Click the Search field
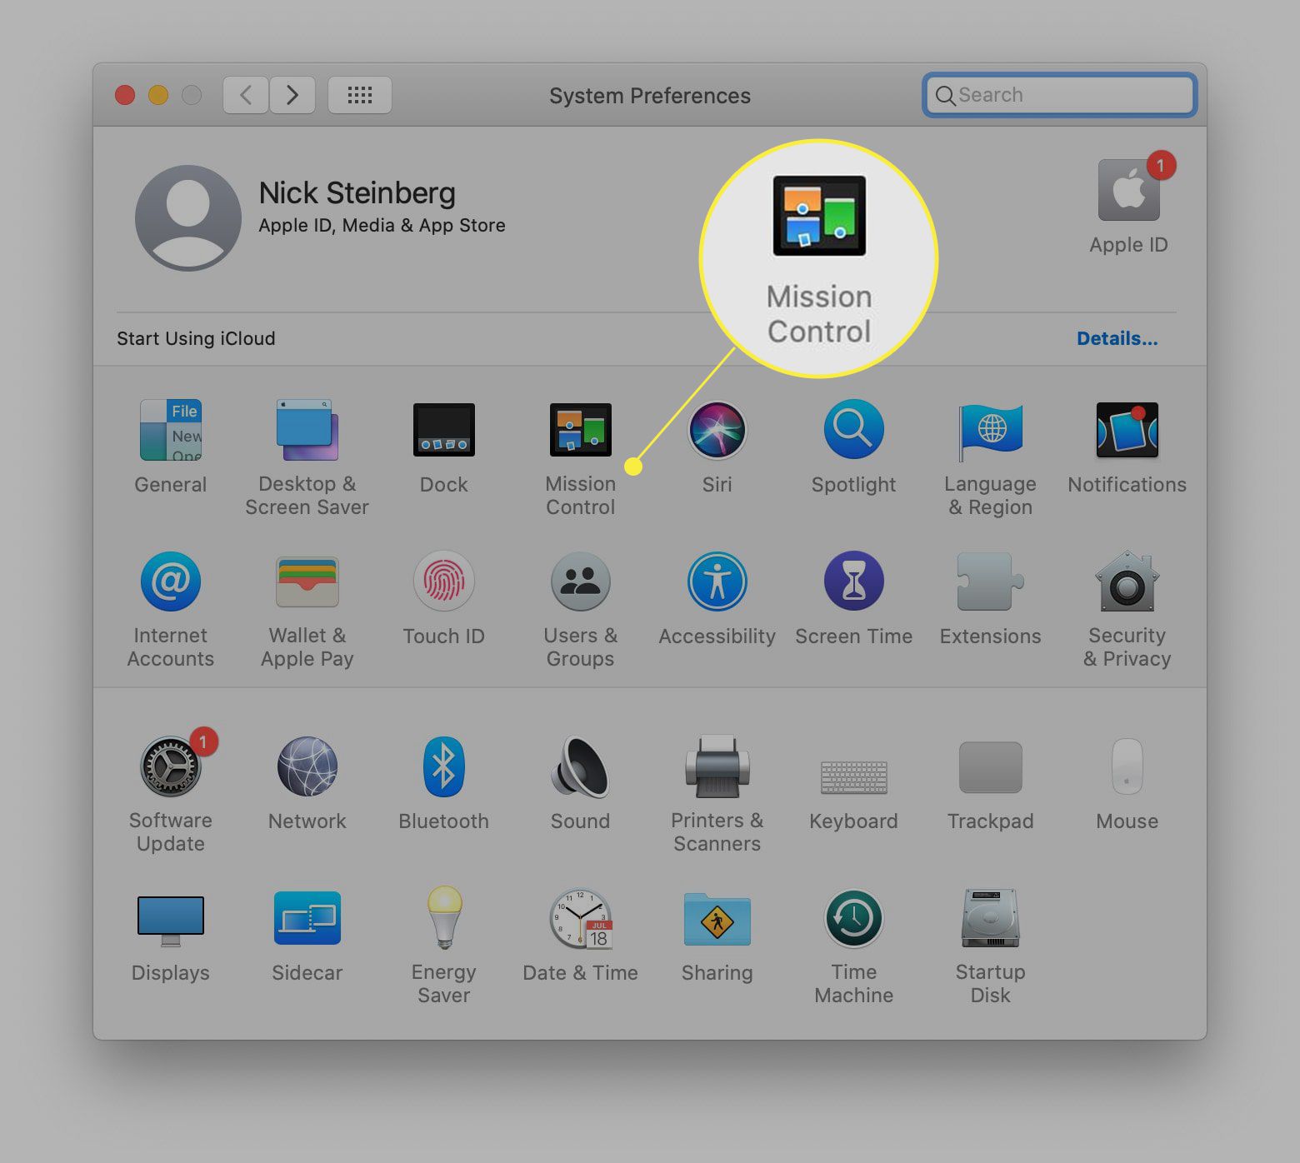The image size is (1300, 1163). (1060, 95)
